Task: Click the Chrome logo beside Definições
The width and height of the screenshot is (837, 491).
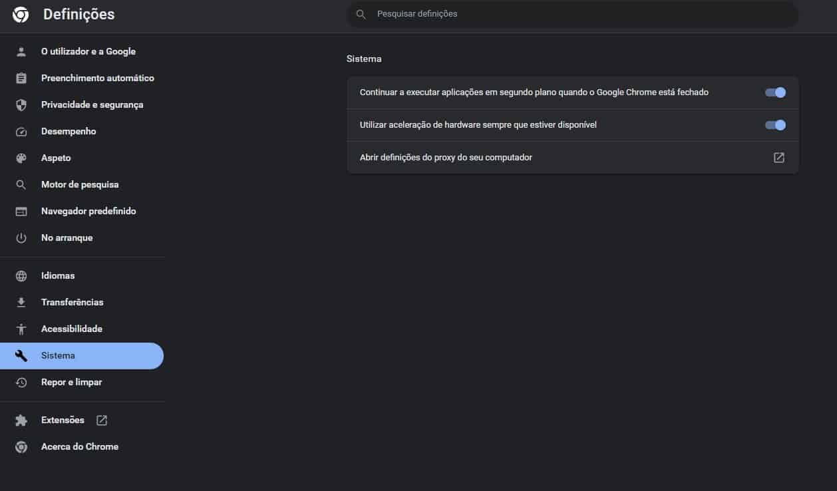Action: click(x=21, y=15)
